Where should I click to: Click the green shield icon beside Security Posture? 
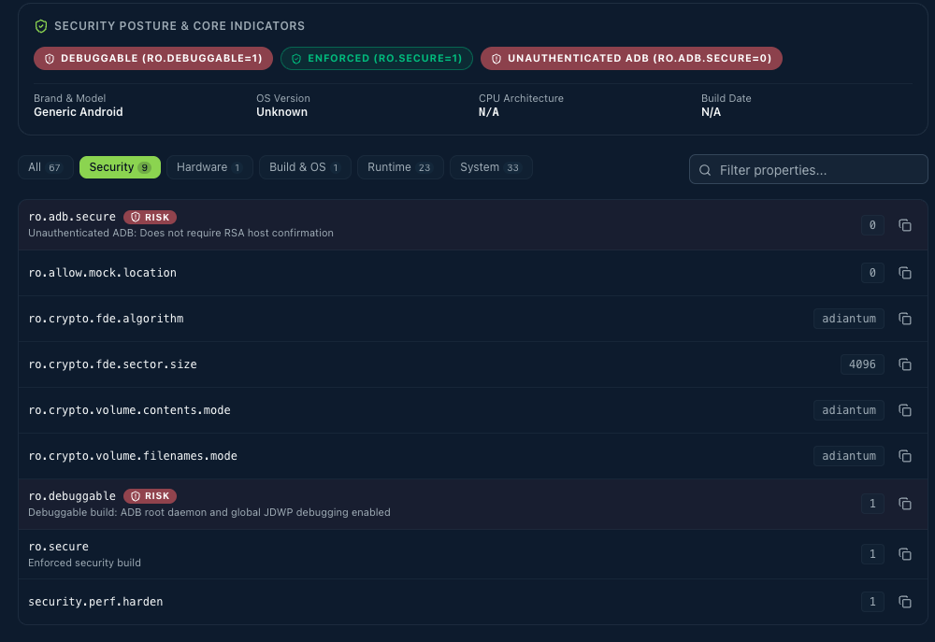tap(41, 26)
